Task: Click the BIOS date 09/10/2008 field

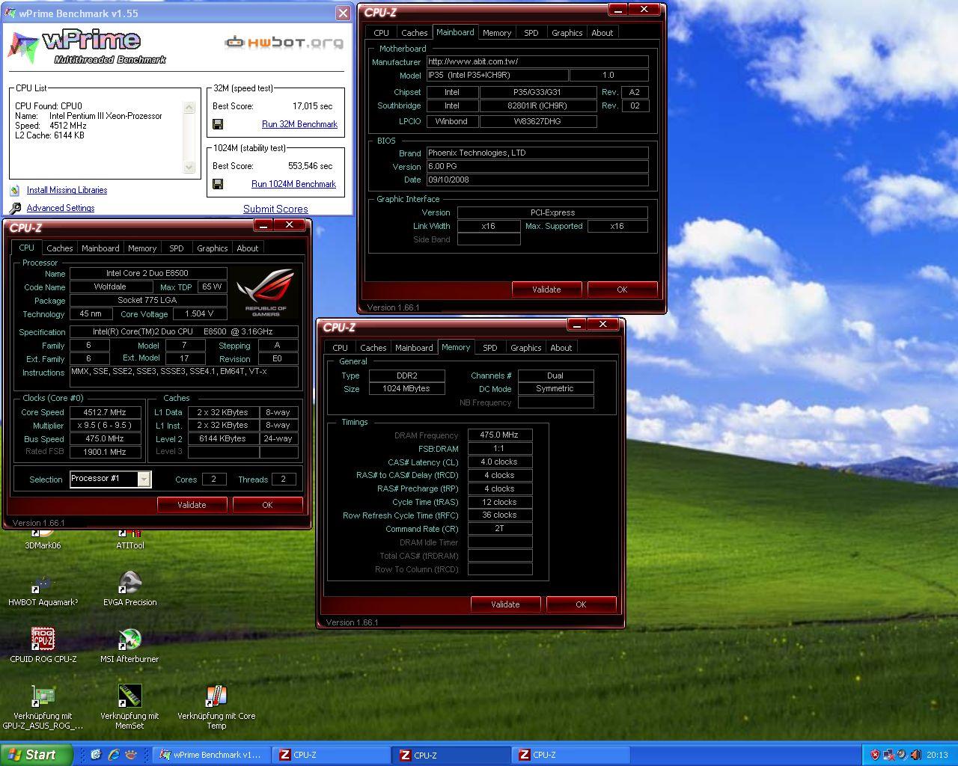Action: click(x=537, y=180)
